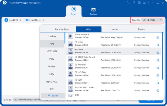Screen dimensions: 167x106
Task: Open settings gear for 3D Left-Right
Action: click(x=158, y=75)
